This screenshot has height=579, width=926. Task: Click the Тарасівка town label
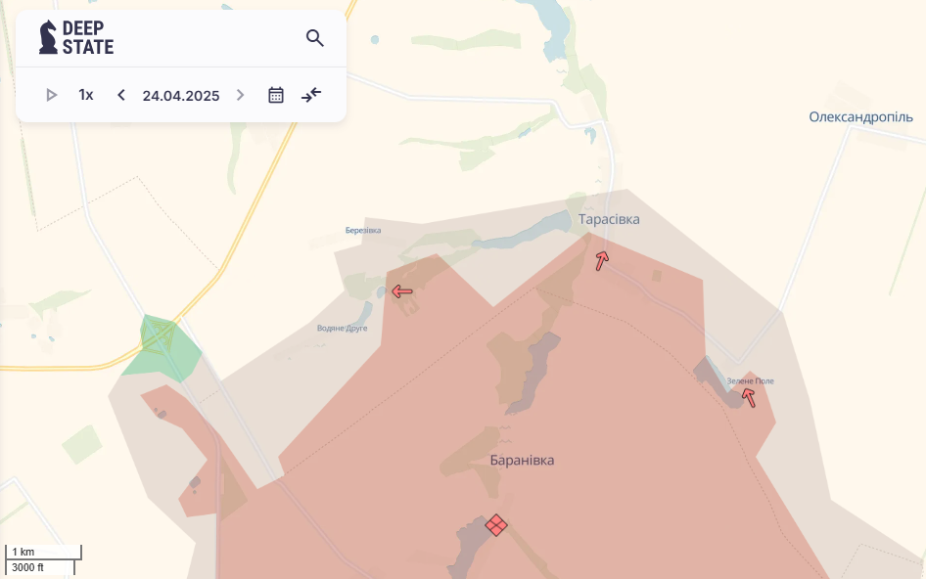pos(609,219)
